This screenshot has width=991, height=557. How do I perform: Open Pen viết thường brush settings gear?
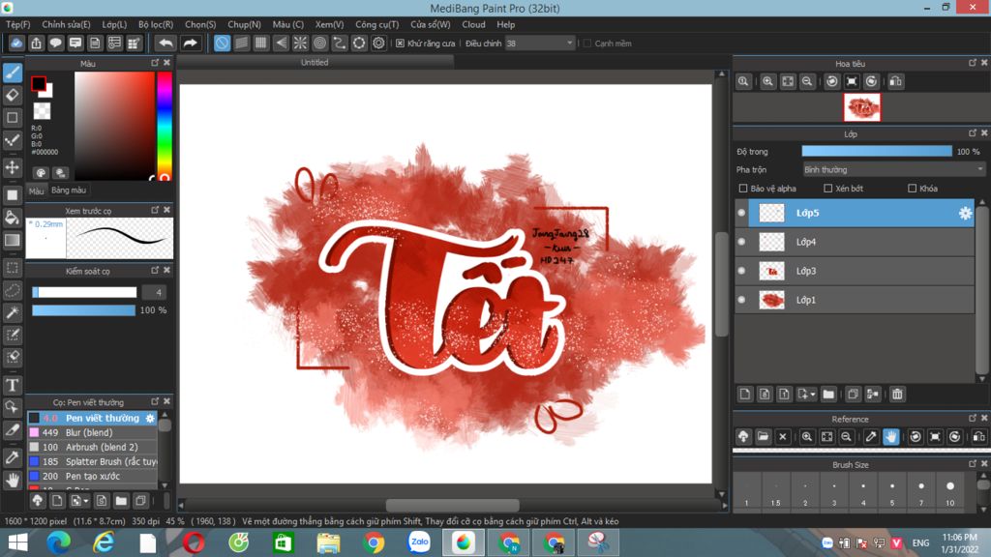pyautogui.click(x=150, y=418)
